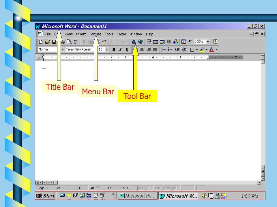Toggle Justify alignment
Screen dimensions: 277x207
point(155,49)
